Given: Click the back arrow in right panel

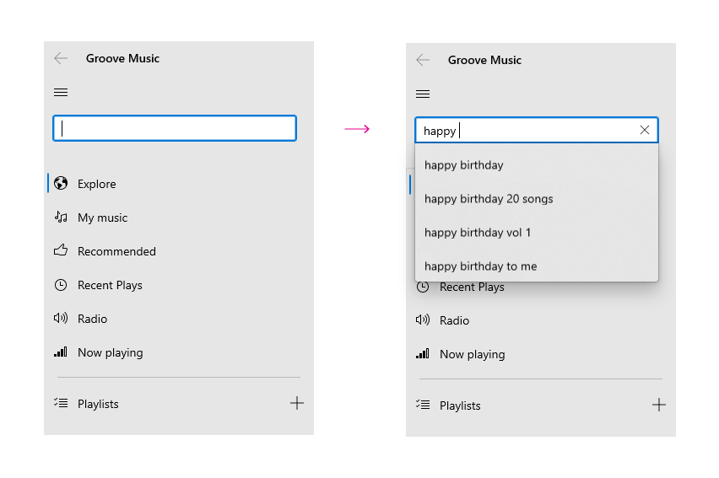Looking at the screenshot, I should tap(423, 60).
